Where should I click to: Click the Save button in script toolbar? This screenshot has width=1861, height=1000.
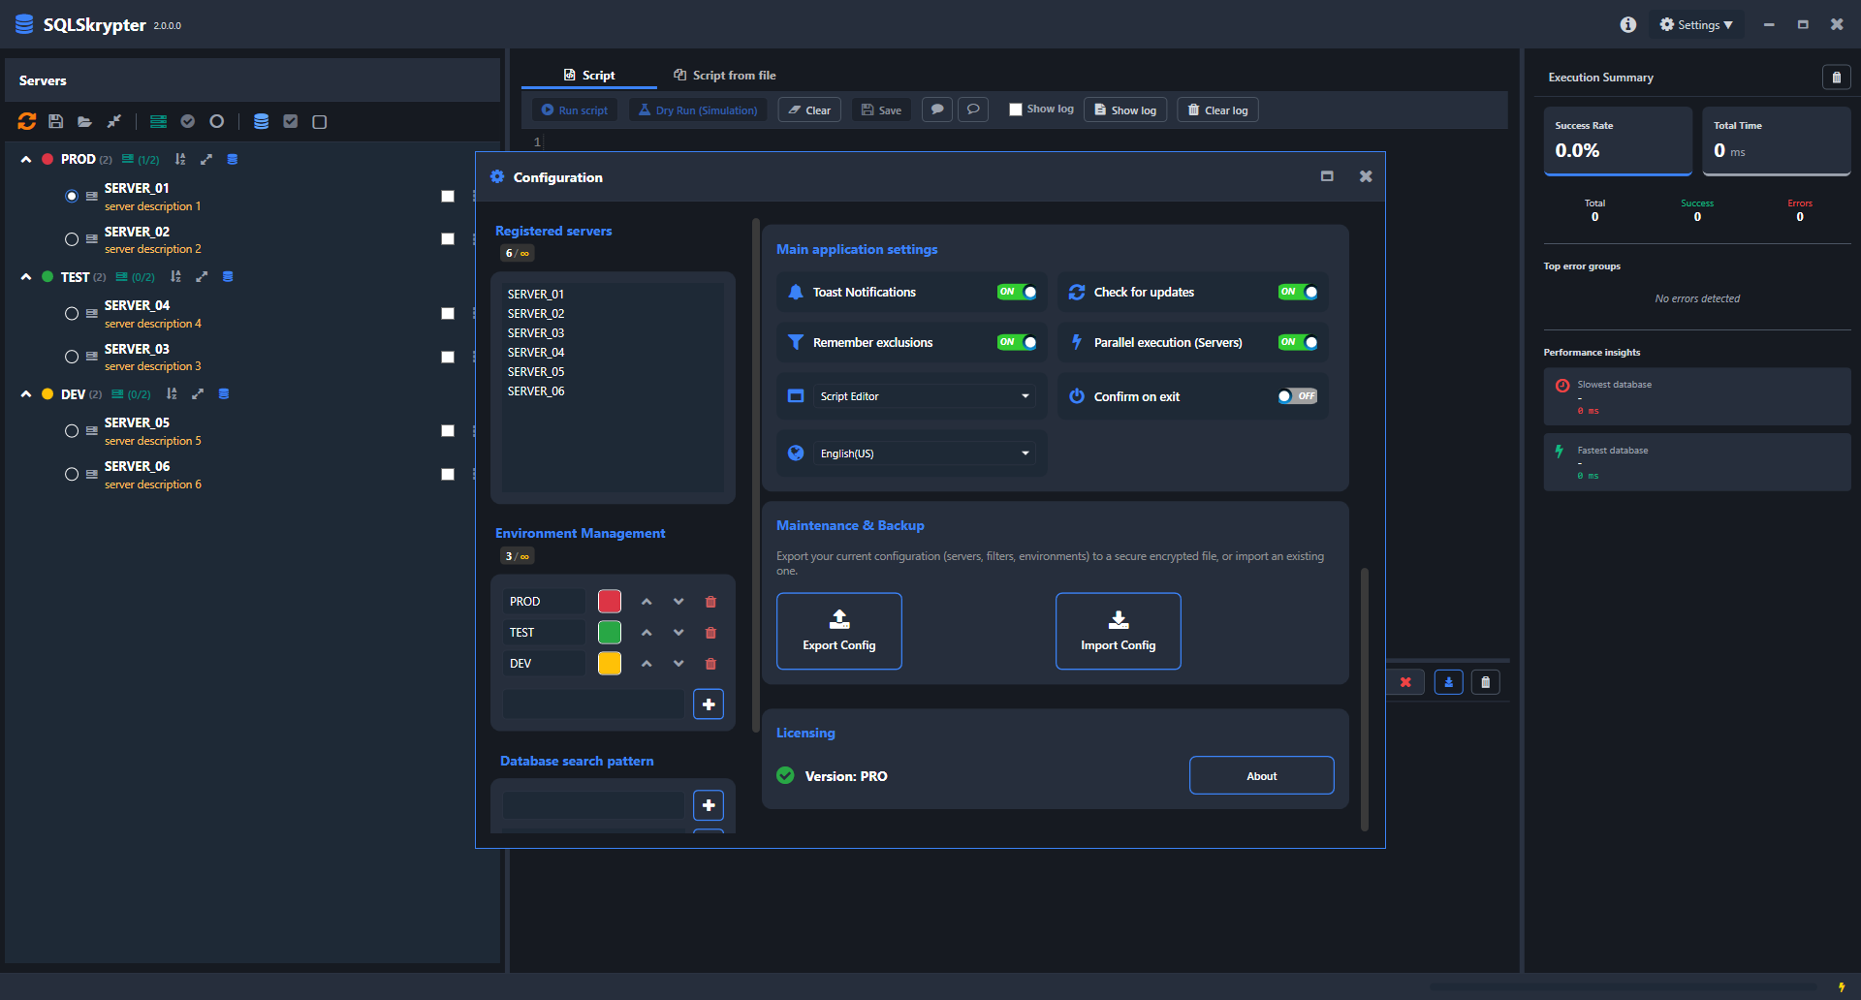(881, 109)
